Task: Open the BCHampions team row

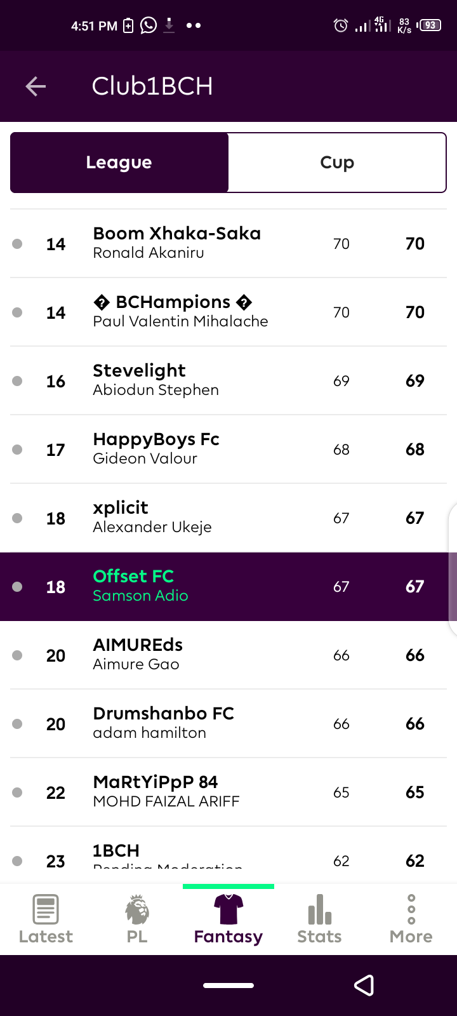Action: [228, 312]
